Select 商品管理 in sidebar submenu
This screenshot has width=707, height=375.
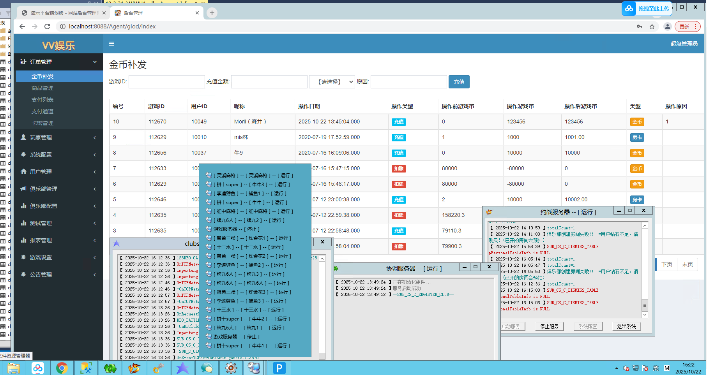(42, 88)
